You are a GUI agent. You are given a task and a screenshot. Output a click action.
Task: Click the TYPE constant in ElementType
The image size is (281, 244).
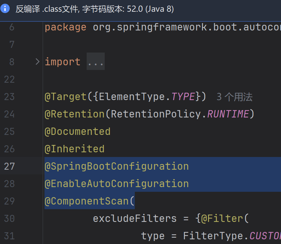(183, 97)
